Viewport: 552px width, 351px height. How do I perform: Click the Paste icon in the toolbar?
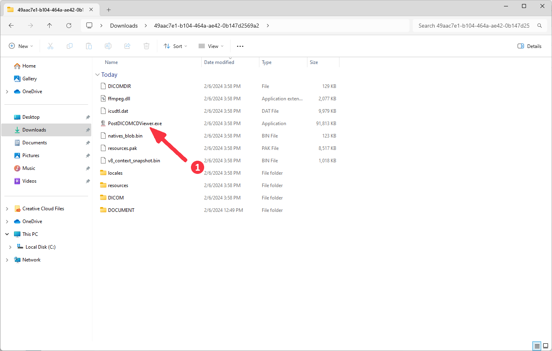pos(88,46)
